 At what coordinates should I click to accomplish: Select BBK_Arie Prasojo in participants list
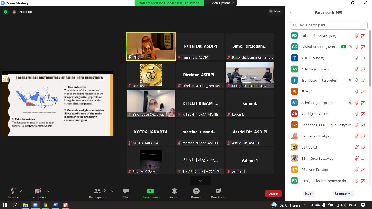[x=329, y=170]
